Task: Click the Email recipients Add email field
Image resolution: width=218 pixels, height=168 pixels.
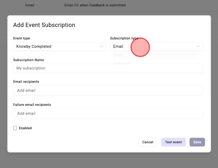Action: [108, 90]
